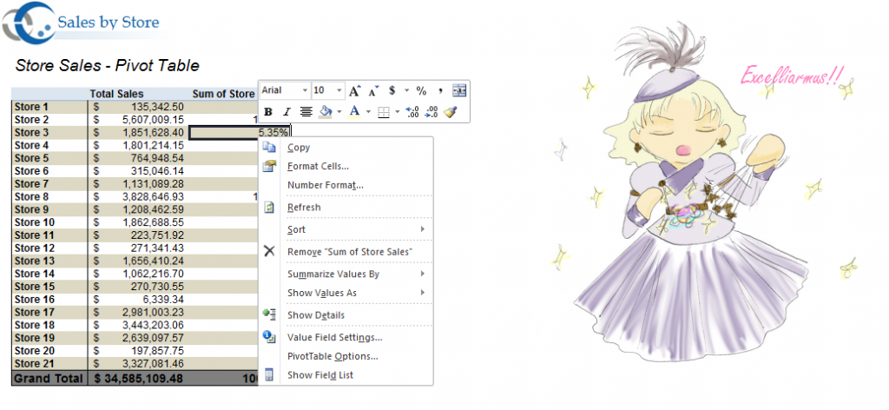Click the Increase Font Size icon
The height and width of the screenshot is (410, 889).
point(354,90)
